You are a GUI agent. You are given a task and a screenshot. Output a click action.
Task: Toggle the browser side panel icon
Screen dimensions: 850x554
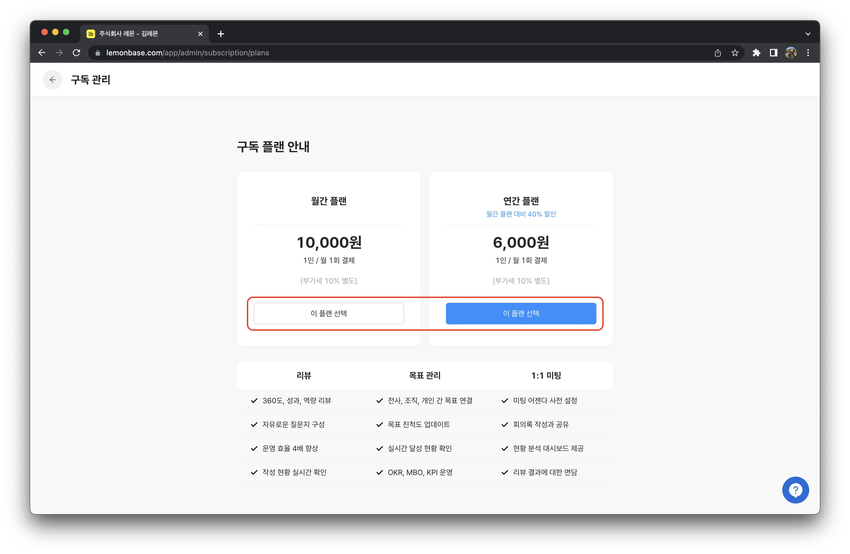[x=774, y=53]
